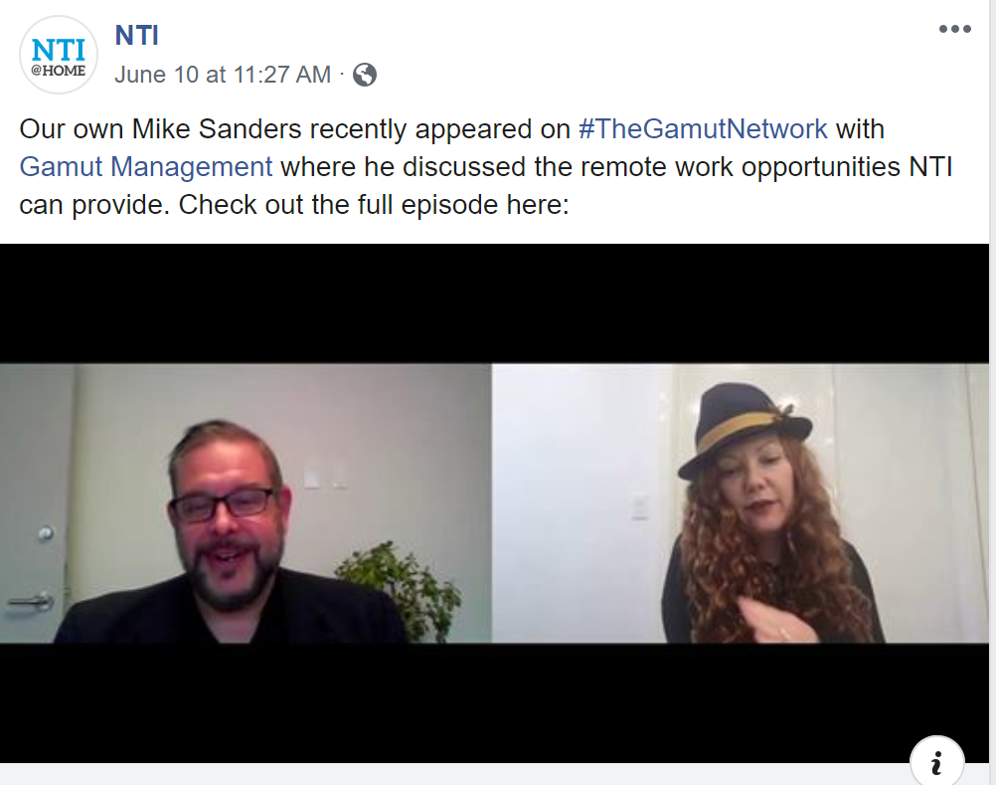Click the green plant in the video

(x=402, y=590)
